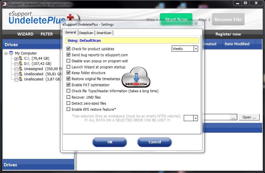The height and width of the screenshot is (173, 265).
Task: Open the FILTER menu
Action: [47, 34]
